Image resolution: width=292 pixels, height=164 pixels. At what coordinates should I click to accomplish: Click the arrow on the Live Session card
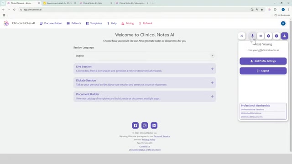(212, 69)
